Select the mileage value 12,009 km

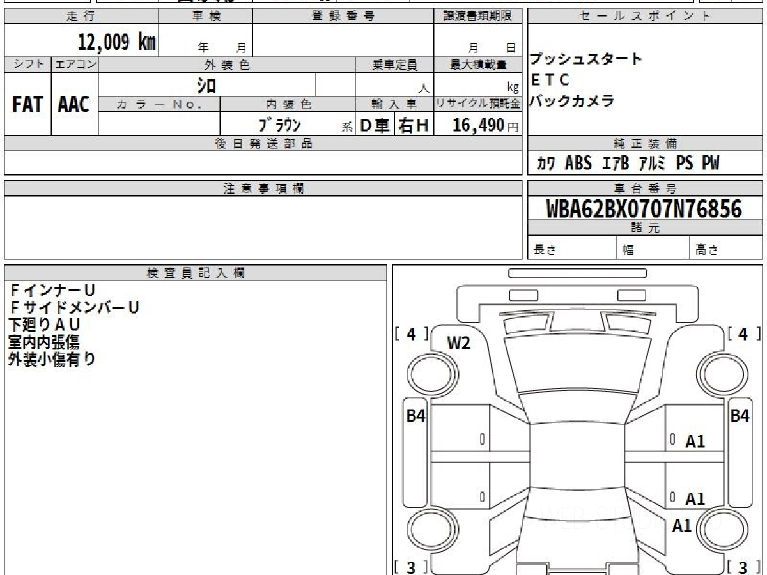(x=117, y=43)
